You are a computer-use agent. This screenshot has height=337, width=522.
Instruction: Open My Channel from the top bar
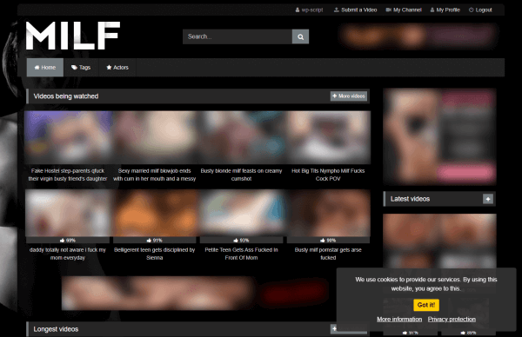(404, 10)
